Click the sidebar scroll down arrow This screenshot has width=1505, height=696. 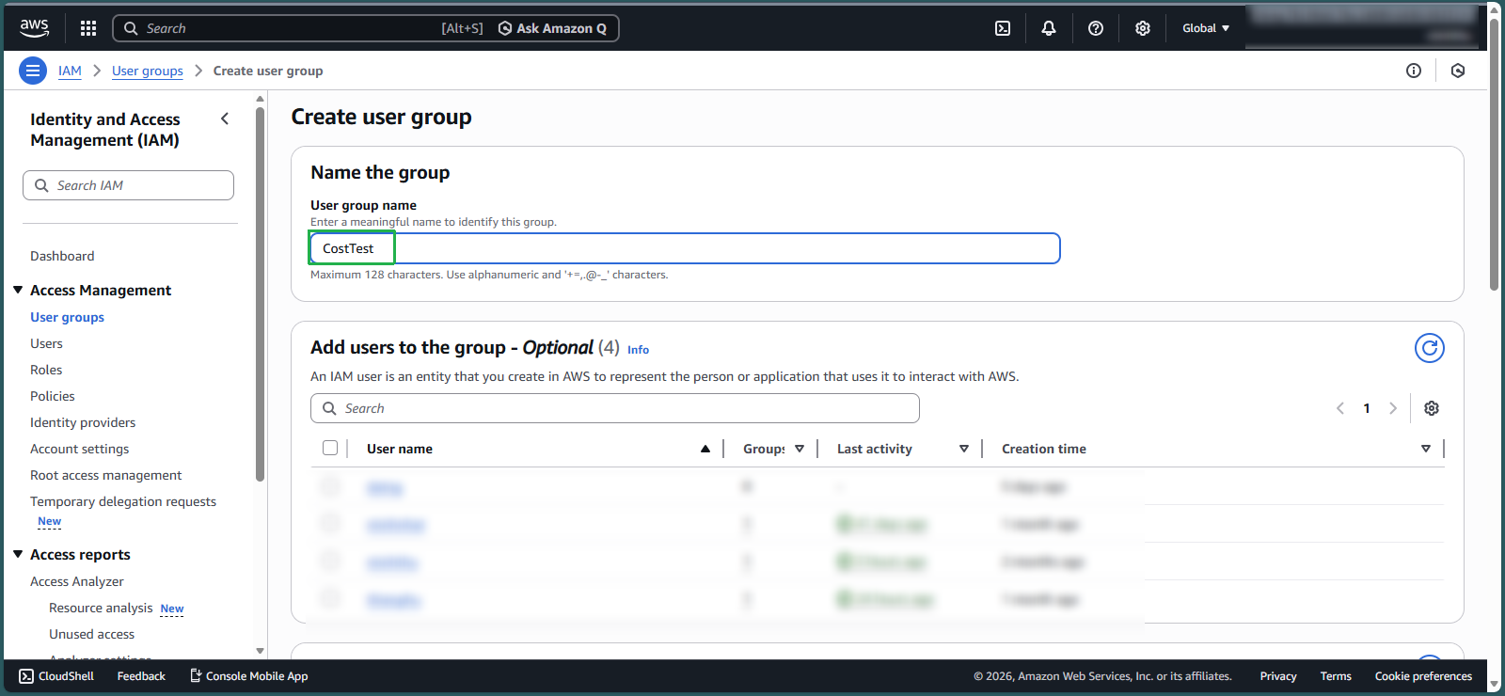click(x=261, y=651)
